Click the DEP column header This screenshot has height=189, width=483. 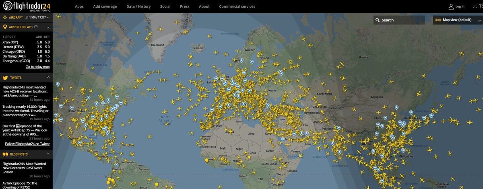click(x=47, y=37)
